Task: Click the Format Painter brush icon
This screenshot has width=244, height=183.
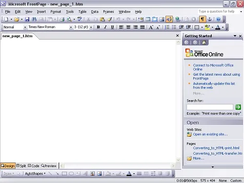Action: (110, 20)
